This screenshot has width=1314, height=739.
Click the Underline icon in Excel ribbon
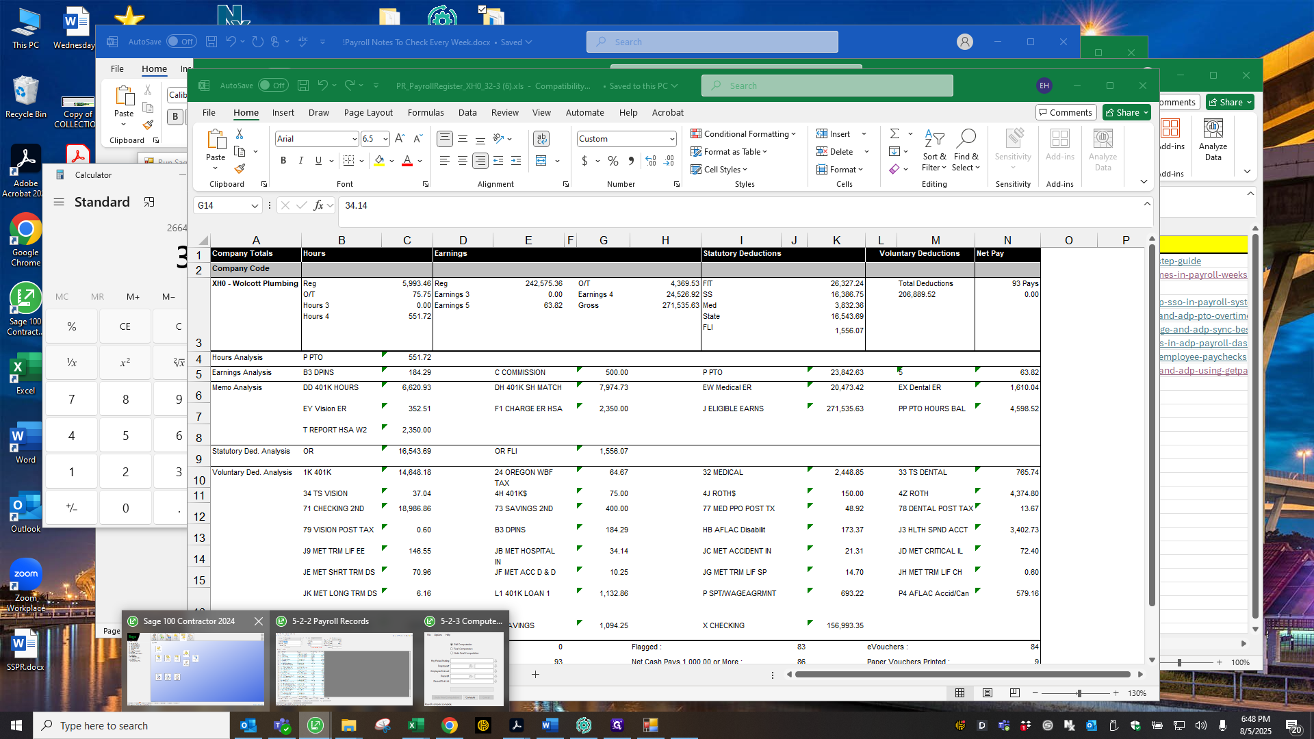coord(318,161)
